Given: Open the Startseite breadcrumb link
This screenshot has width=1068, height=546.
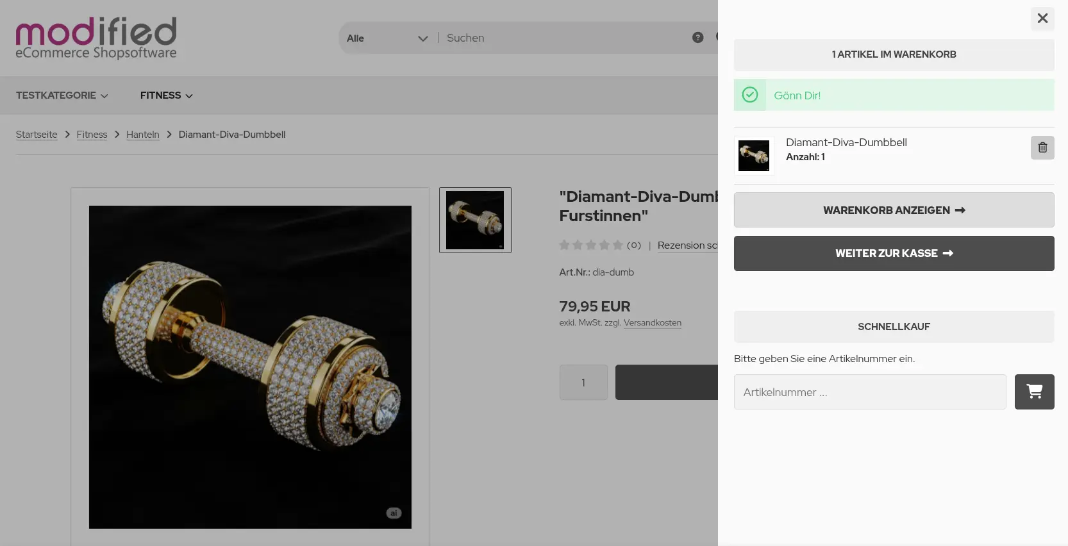Looking at the screenshot, I should (37, 135).
